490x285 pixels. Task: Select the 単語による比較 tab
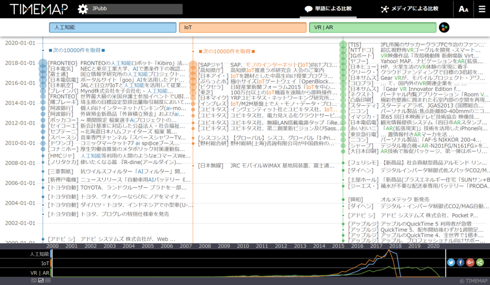[328, 9]
